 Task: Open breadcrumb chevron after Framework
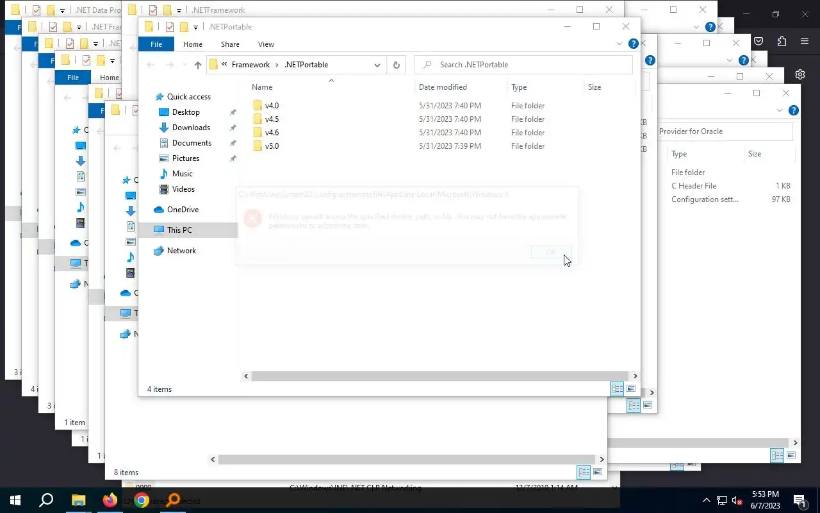277,65
